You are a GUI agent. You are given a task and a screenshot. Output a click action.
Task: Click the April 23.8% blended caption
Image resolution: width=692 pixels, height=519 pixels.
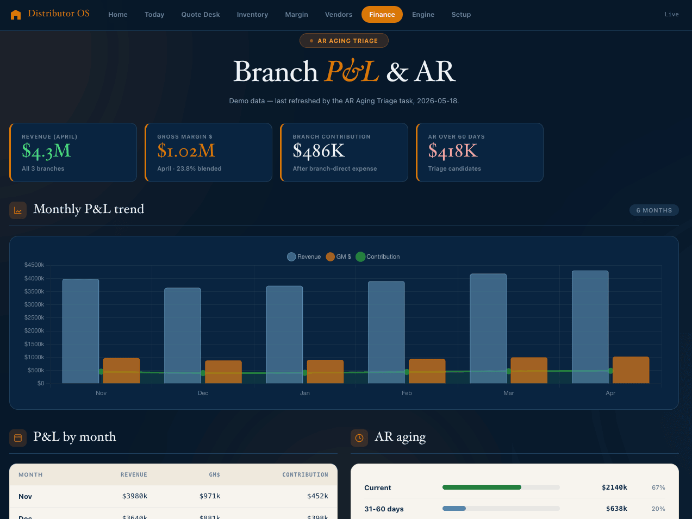189,168
